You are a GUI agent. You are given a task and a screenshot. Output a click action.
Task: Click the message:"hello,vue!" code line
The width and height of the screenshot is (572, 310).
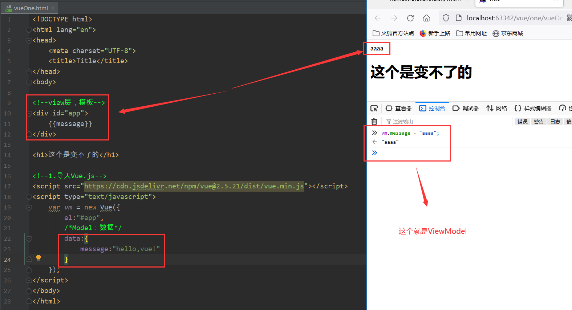(x=120, y=249)
